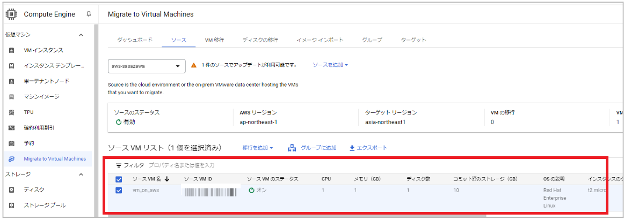Screen dimensions: 624x221
Task: Click the インスタンス テンプレート sidebar icon
Action: tap(11, 65)
